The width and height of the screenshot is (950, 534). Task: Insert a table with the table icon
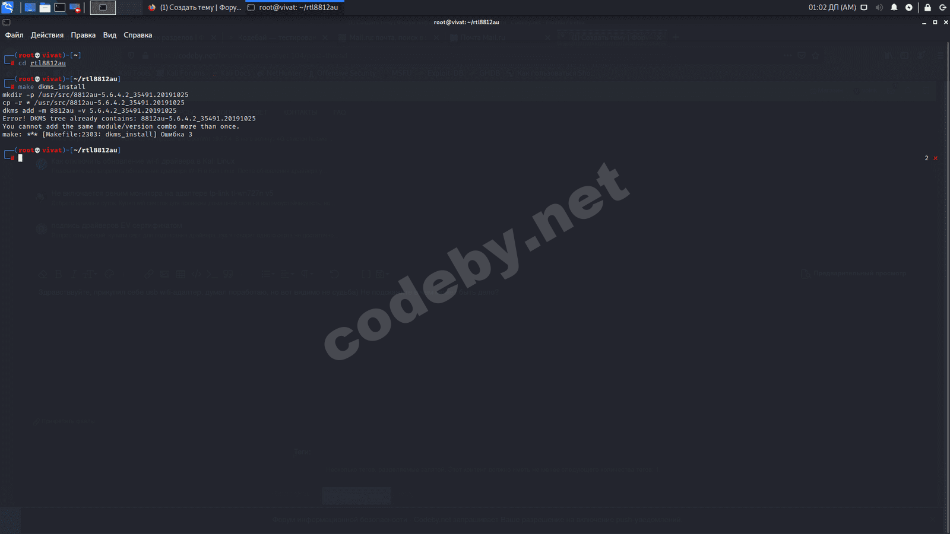[x=180, y=274]
